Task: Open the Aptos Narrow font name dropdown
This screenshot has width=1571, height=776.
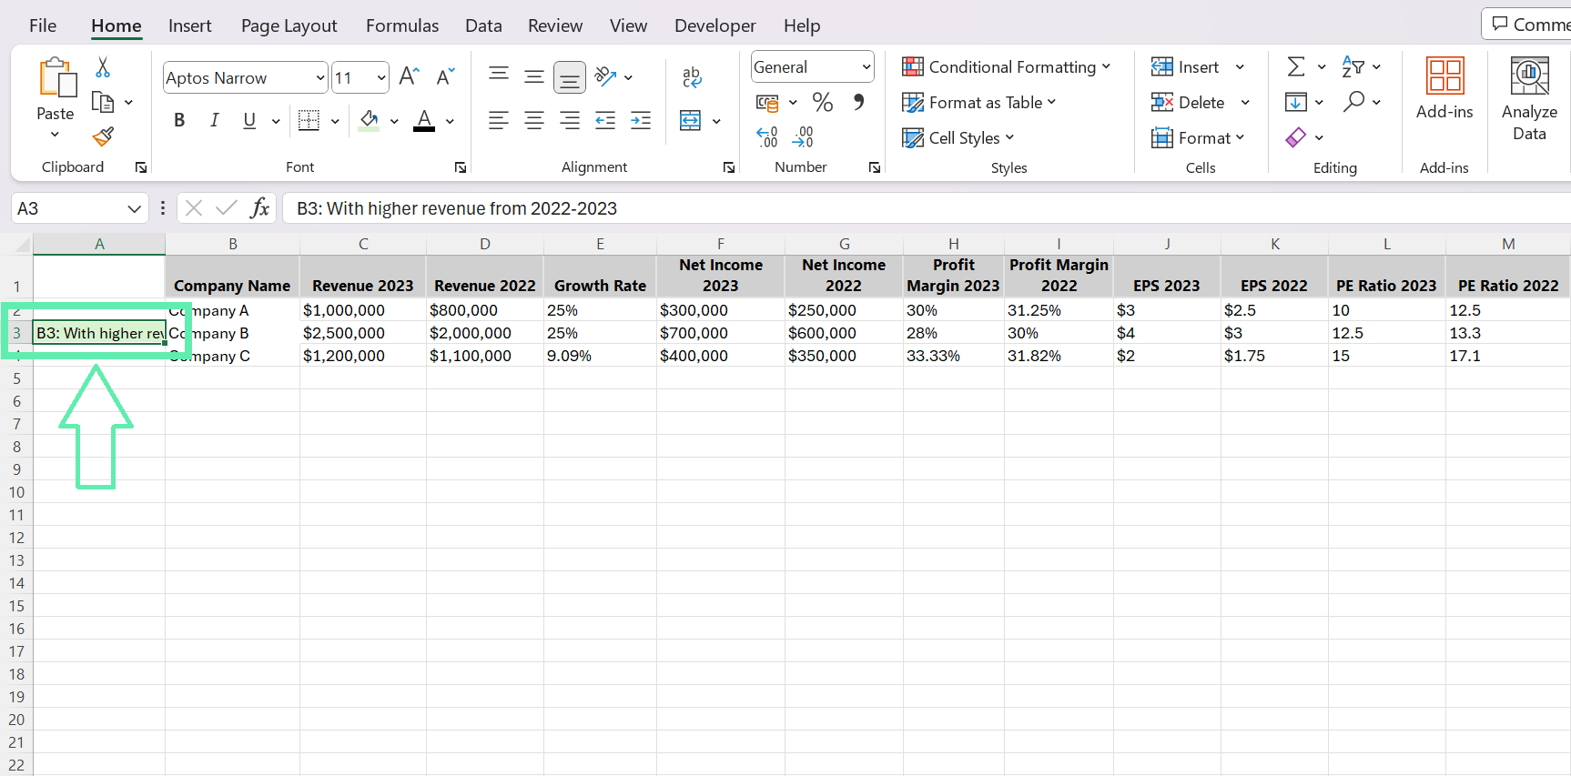Action: click(319, 78)
